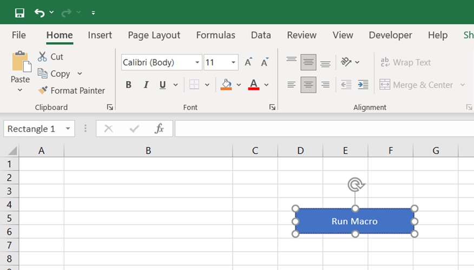Image resolution: width=474 pixels, height=270 pixels.
Task: Select column G header
Action: (x=436, y=150)
